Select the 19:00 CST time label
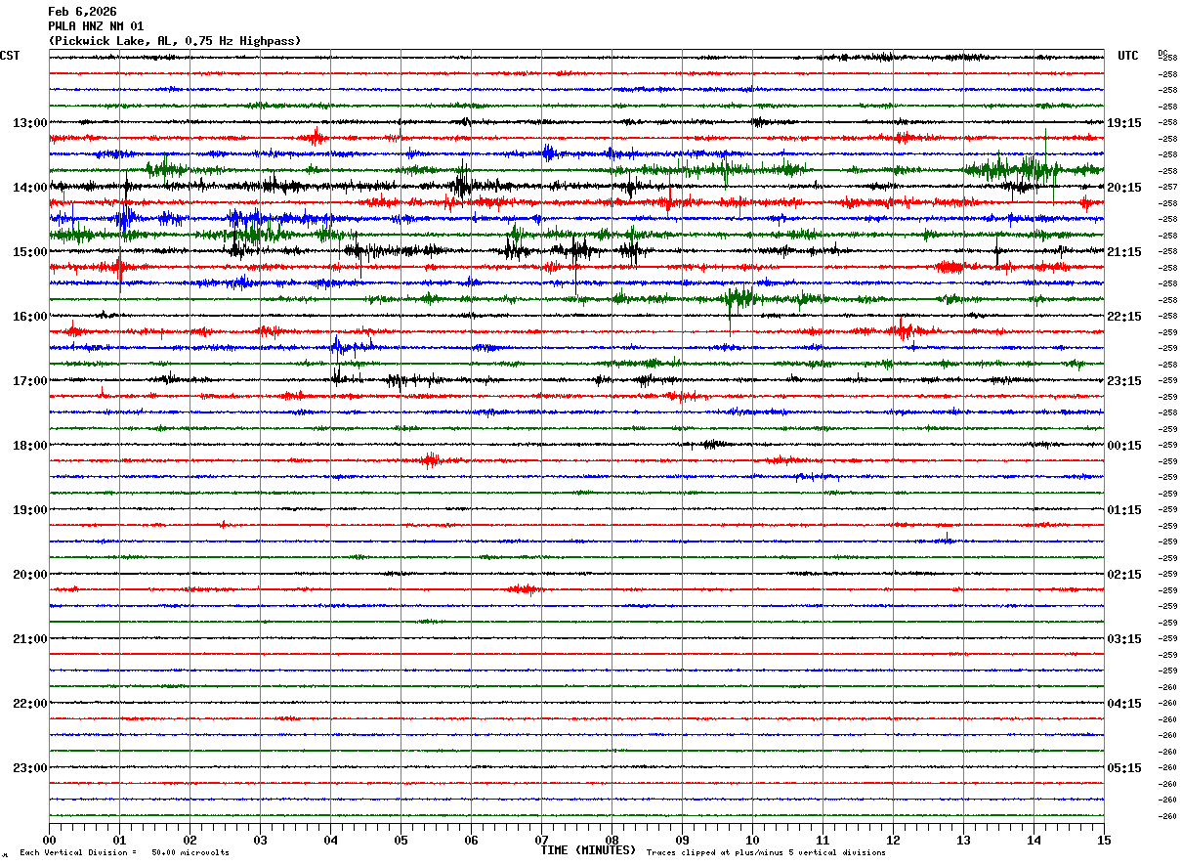The height and width of the screenshot is (866, 1182). point(30,510)
